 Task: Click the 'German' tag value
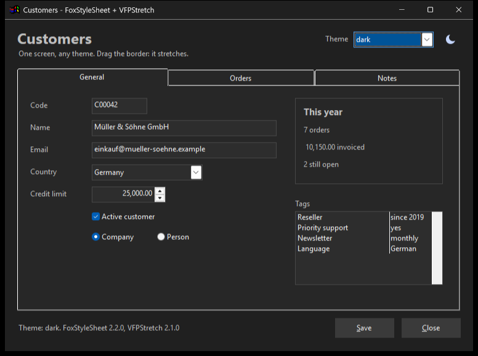click(403, 248)
